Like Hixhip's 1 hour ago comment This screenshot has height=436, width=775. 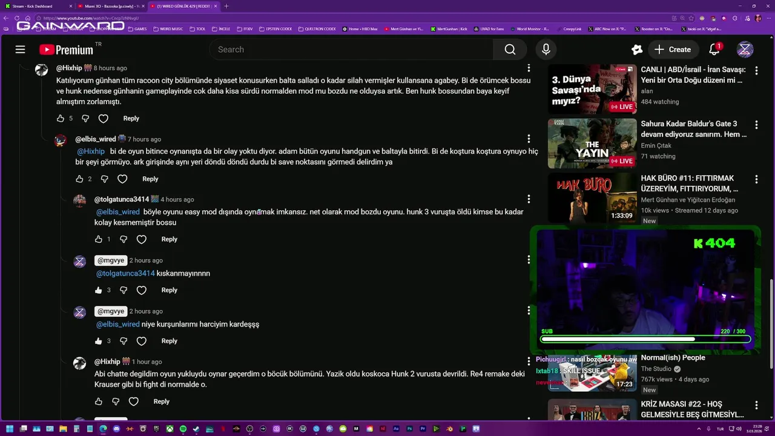[99, 401]
